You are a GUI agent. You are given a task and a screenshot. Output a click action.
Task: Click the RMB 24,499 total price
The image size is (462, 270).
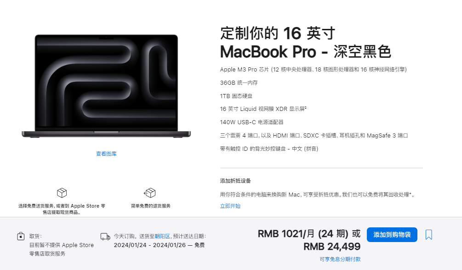(332, 247)
